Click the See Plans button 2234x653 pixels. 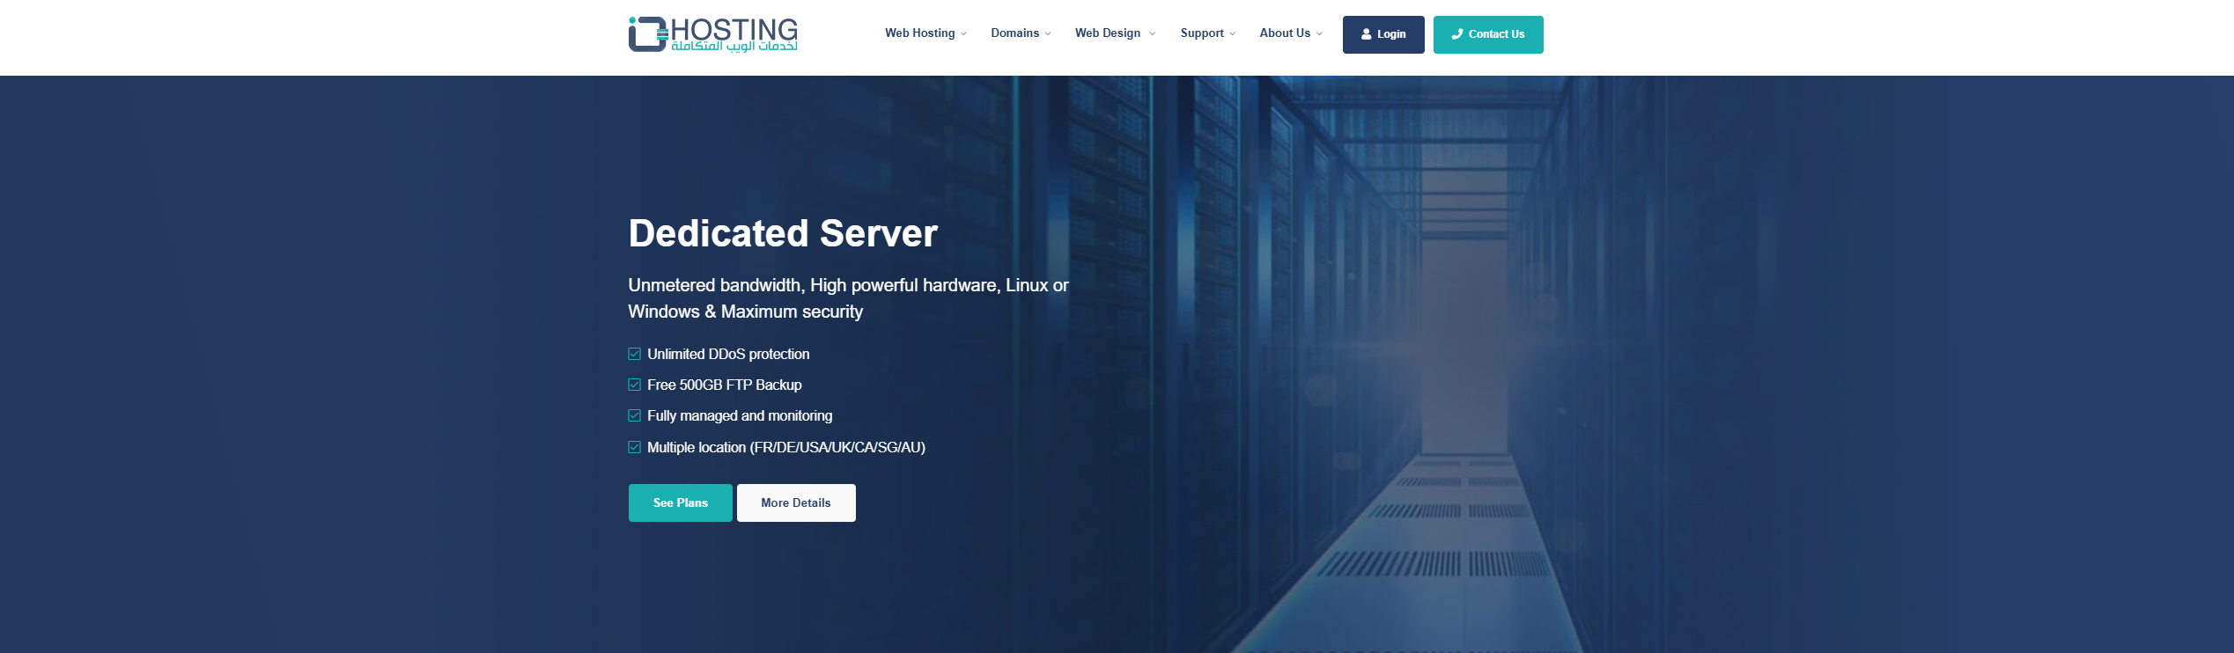tap(681, 503)
